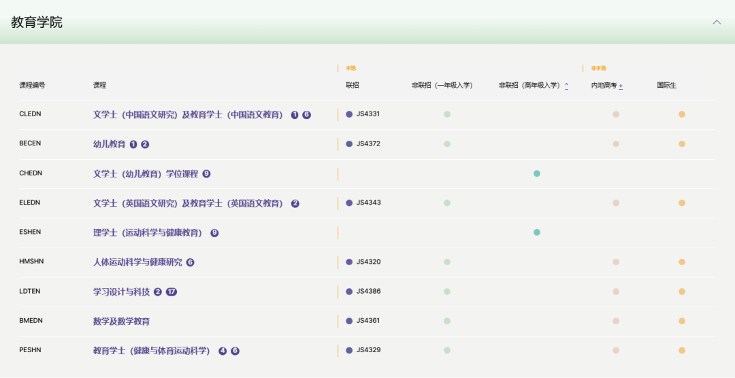Click footnote badge 9 beside 文学士（幼儿教育）学位课程
The width and height of the screenshot is (735, 378).
pos(206,174)
